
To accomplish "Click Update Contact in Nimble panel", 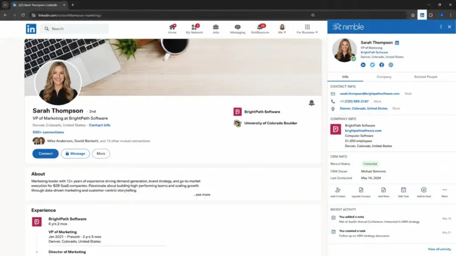I will pos(361,192).
